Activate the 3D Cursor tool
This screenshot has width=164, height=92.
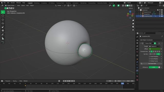pyautogui.click(x=3, y=16)
